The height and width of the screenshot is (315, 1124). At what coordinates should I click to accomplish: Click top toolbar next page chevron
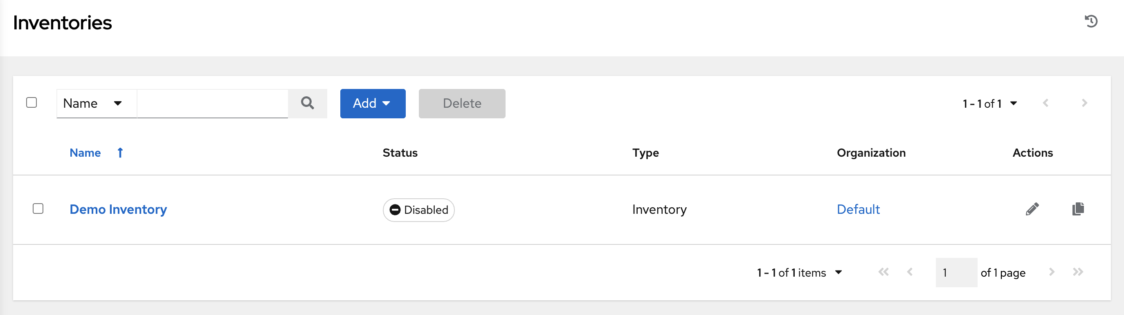pyautogui.click(x=1084, y=104)
